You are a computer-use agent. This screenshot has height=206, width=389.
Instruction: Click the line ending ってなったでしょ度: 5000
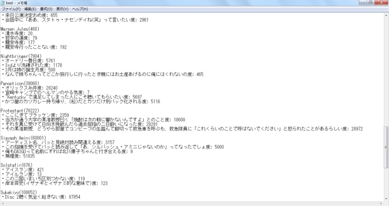(112, 147)
